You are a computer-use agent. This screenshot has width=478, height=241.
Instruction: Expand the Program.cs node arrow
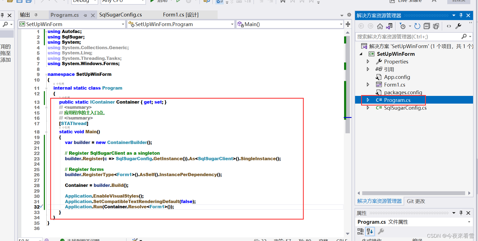[x=368, y=100]
